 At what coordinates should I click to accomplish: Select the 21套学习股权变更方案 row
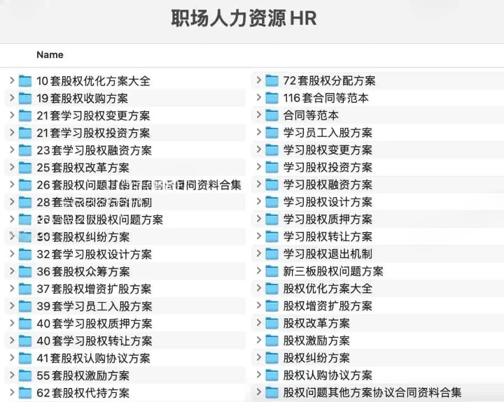tap(93, 115)
